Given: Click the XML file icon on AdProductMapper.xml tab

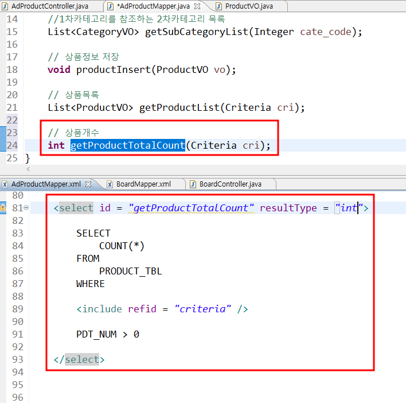Looking at the screenshot, I should (5, 184).
